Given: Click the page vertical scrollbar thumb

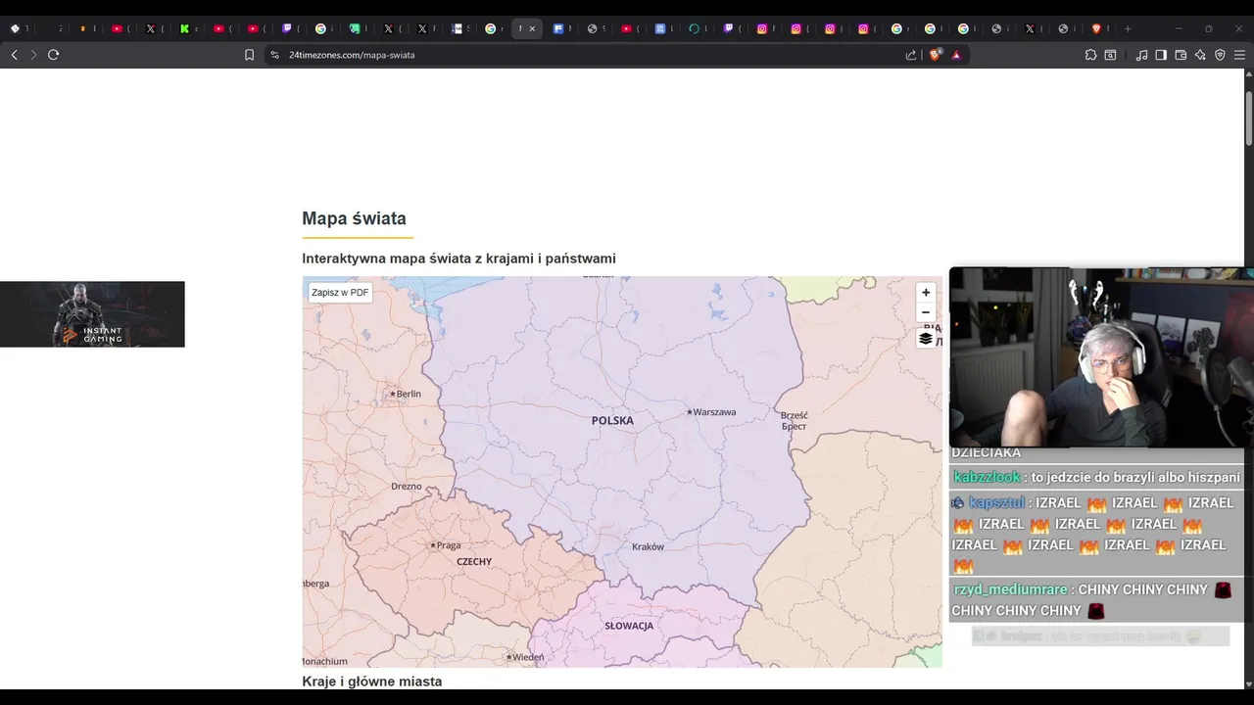Looking at the screenshot, I should [1249, 118].
